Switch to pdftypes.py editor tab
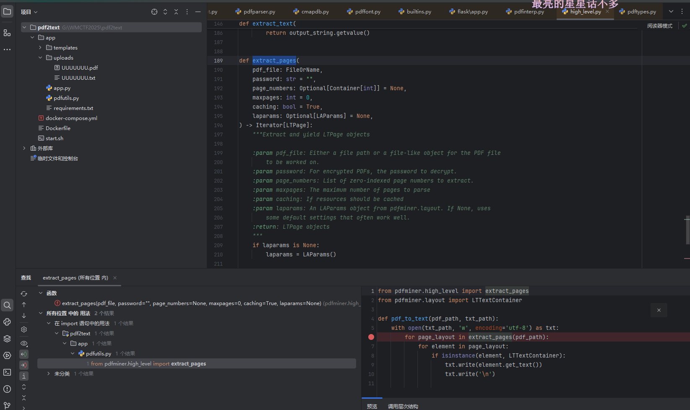The height and width of the screenshot is (410, 690). tap(638, 12)
